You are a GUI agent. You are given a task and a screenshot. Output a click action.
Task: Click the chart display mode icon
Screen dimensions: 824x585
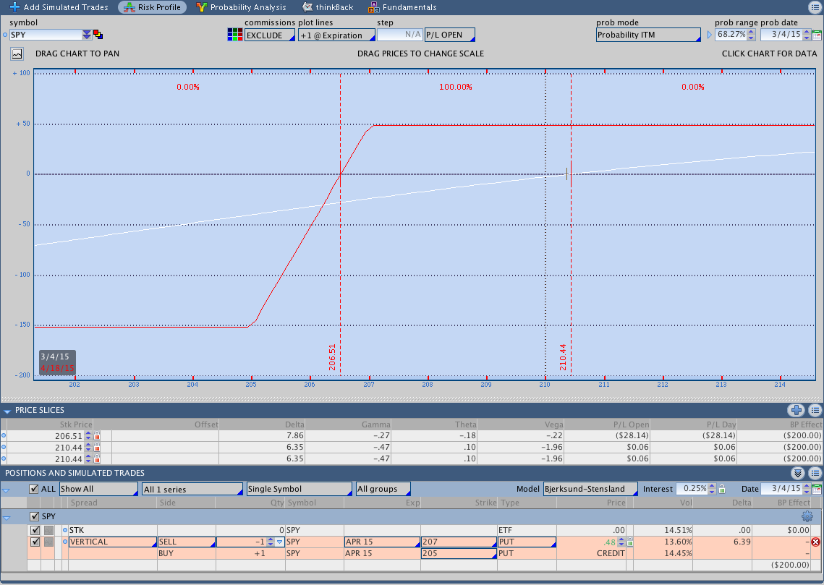tap(17, 54)
